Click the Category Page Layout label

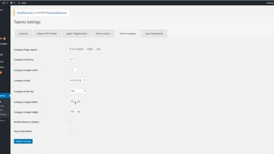(26, 50)
